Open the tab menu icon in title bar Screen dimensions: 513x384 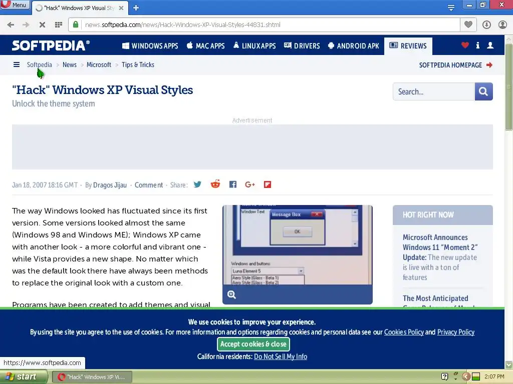[x=451, y=7]
